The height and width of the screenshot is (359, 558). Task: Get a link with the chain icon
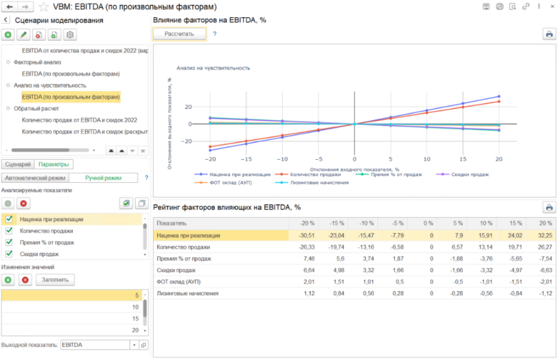pyautogui.click(x=526, y=7)
